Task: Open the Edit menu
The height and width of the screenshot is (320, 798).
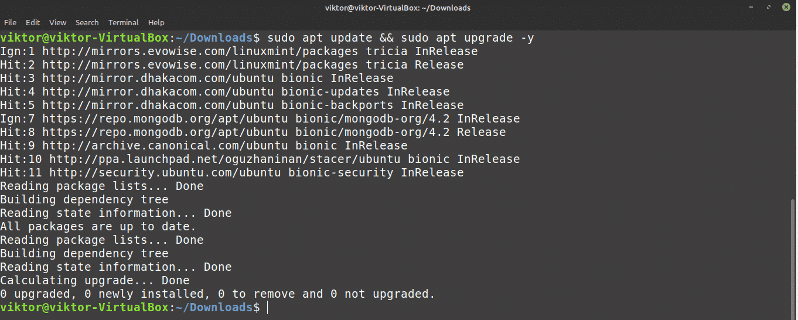Action: [33, 22]
